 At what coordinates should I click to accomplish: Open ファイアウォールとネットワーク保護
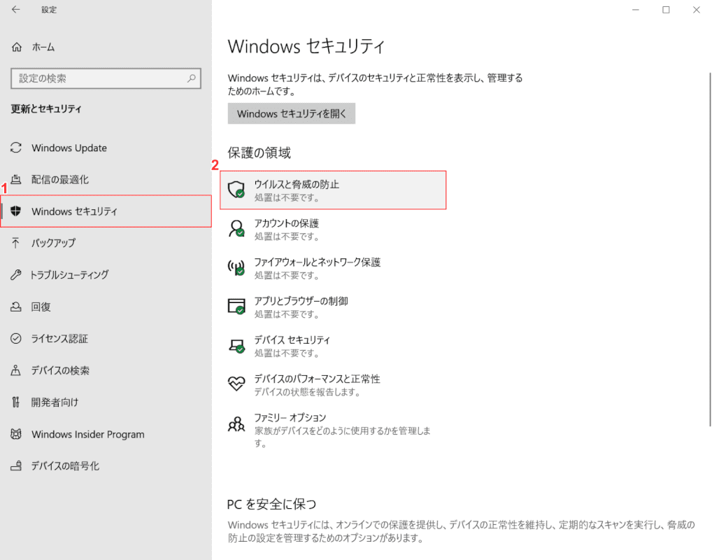coord(334,267)
